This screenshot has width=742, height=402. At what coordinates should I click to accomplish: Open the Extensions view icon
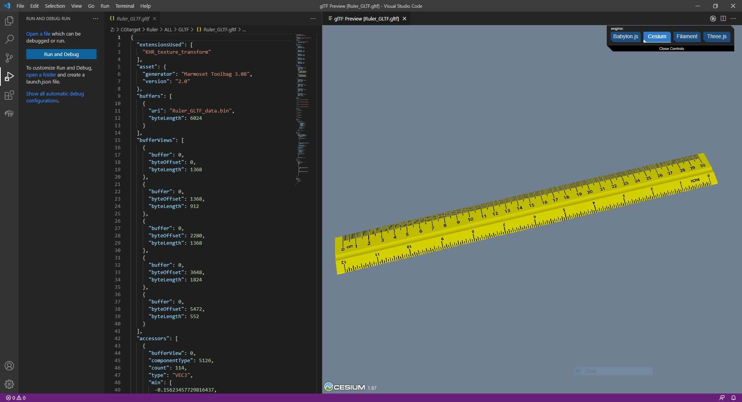click(x=9, y=95)
